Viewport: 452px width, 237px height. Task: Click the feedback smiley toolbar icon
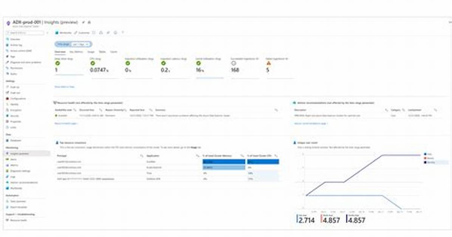pyautogui.click(x=115, y=33)
